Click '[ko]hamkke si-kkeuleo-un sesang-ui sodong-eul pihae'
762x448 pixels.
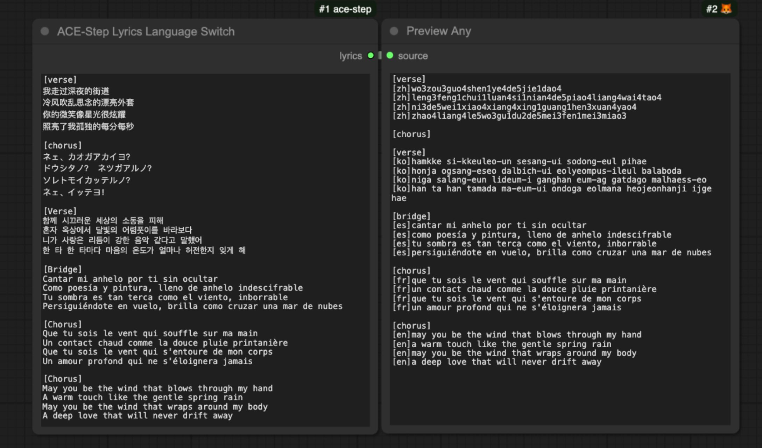click(519, 161)
